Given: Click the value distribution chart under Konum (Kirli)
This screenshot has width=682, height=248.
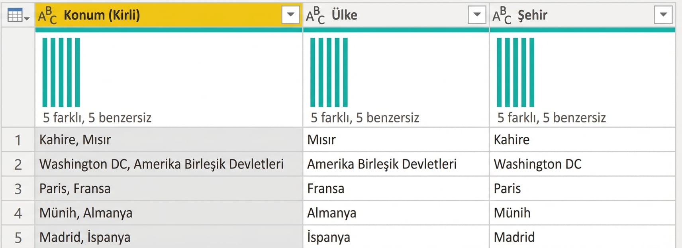Looking at the screenshot, I should pos(60,72).
